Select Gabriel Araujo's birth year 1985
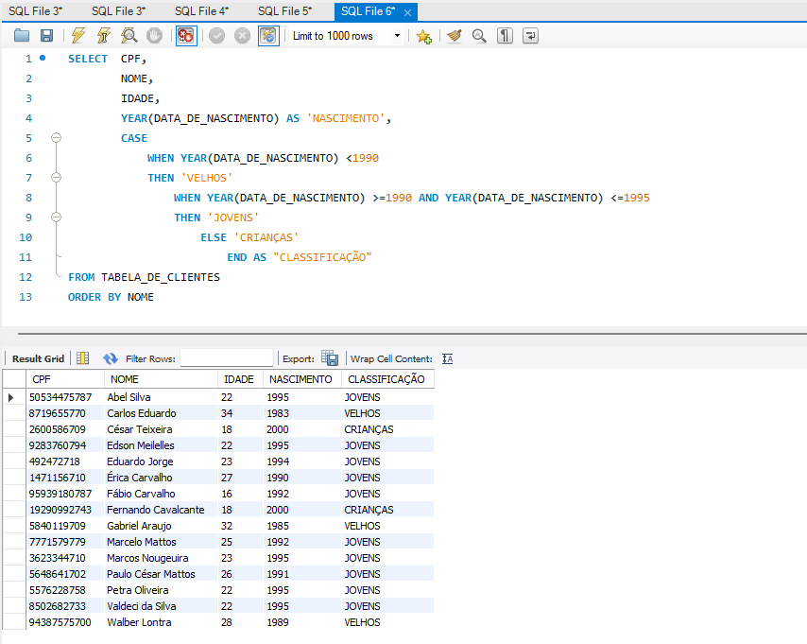The width and height of the screenshot is (807, 644). 301,526
